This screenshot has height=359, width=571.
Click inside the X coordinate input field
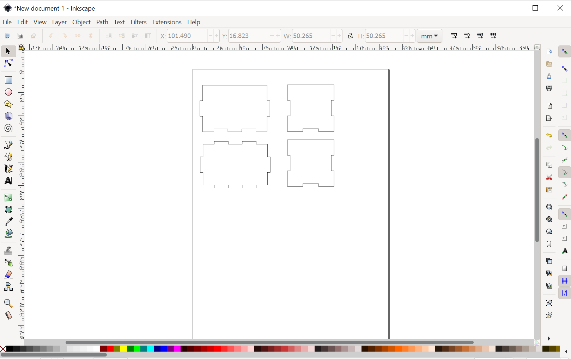(x=187, y=36)
